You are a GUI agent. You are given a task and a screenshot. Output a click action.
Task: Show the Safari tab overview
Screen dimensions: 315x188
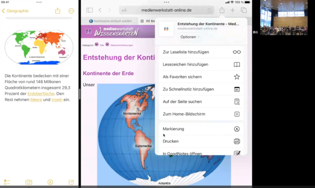point(244,10)
